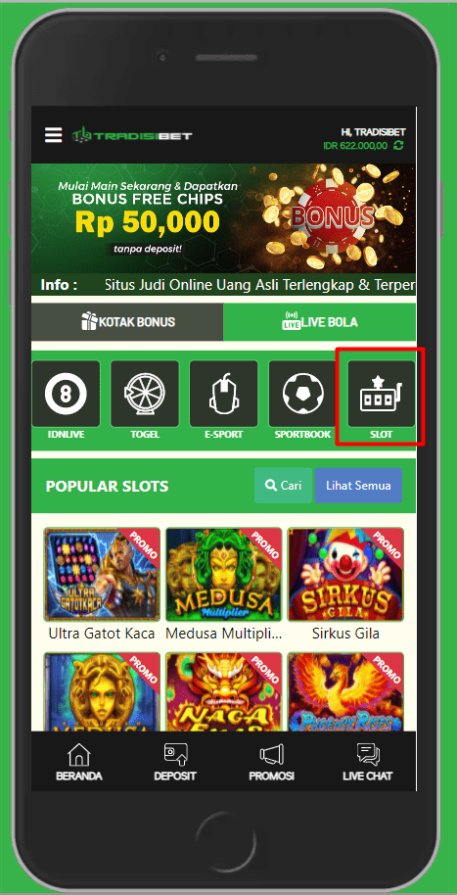Select the TOGEL wheel icon
Viewport: 457px width, 895px height.
click(x=145, y=394)
